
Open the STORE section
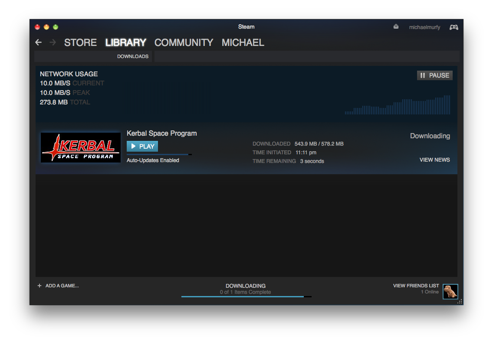[x=80, y=42]
